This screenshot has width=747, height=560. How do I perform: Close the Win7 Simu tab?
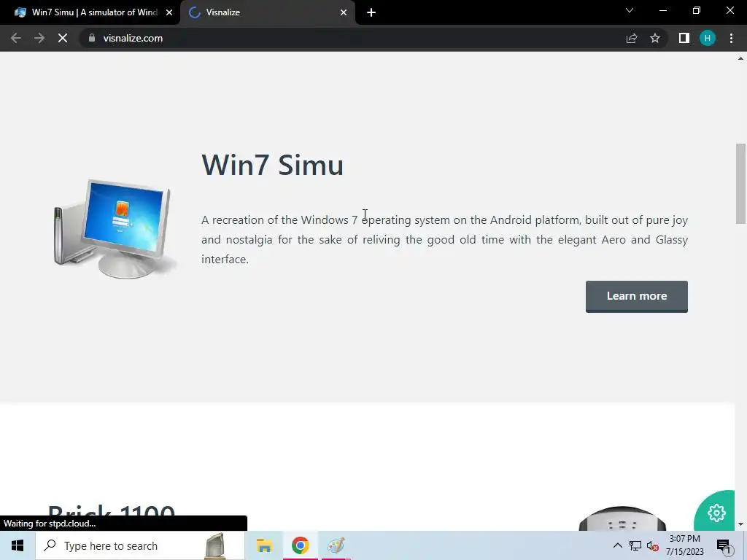tap(169, 13)
